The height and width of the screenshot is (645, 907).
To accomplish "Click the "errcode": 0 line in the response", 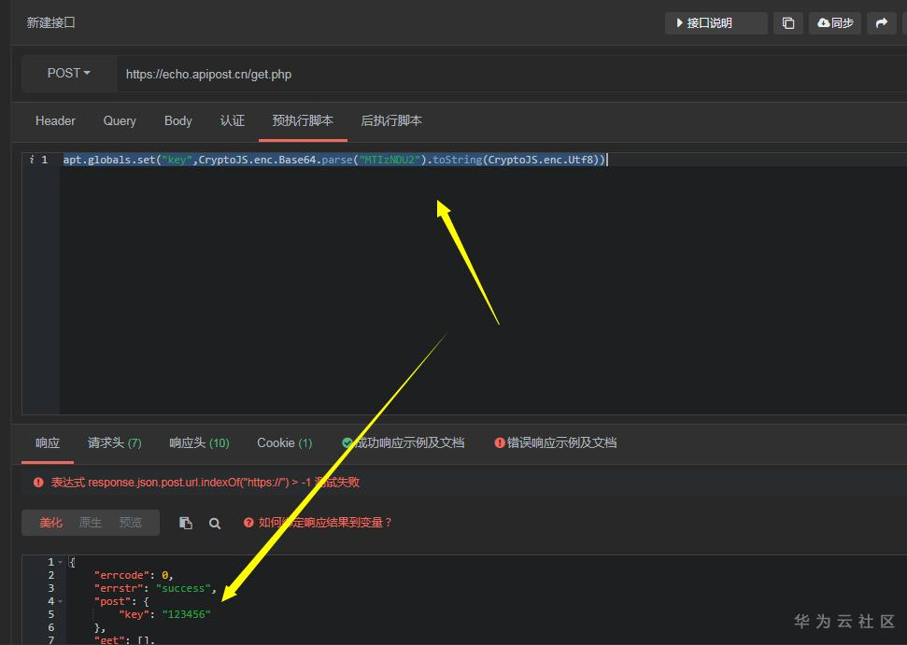I will [x=134, y=575].
